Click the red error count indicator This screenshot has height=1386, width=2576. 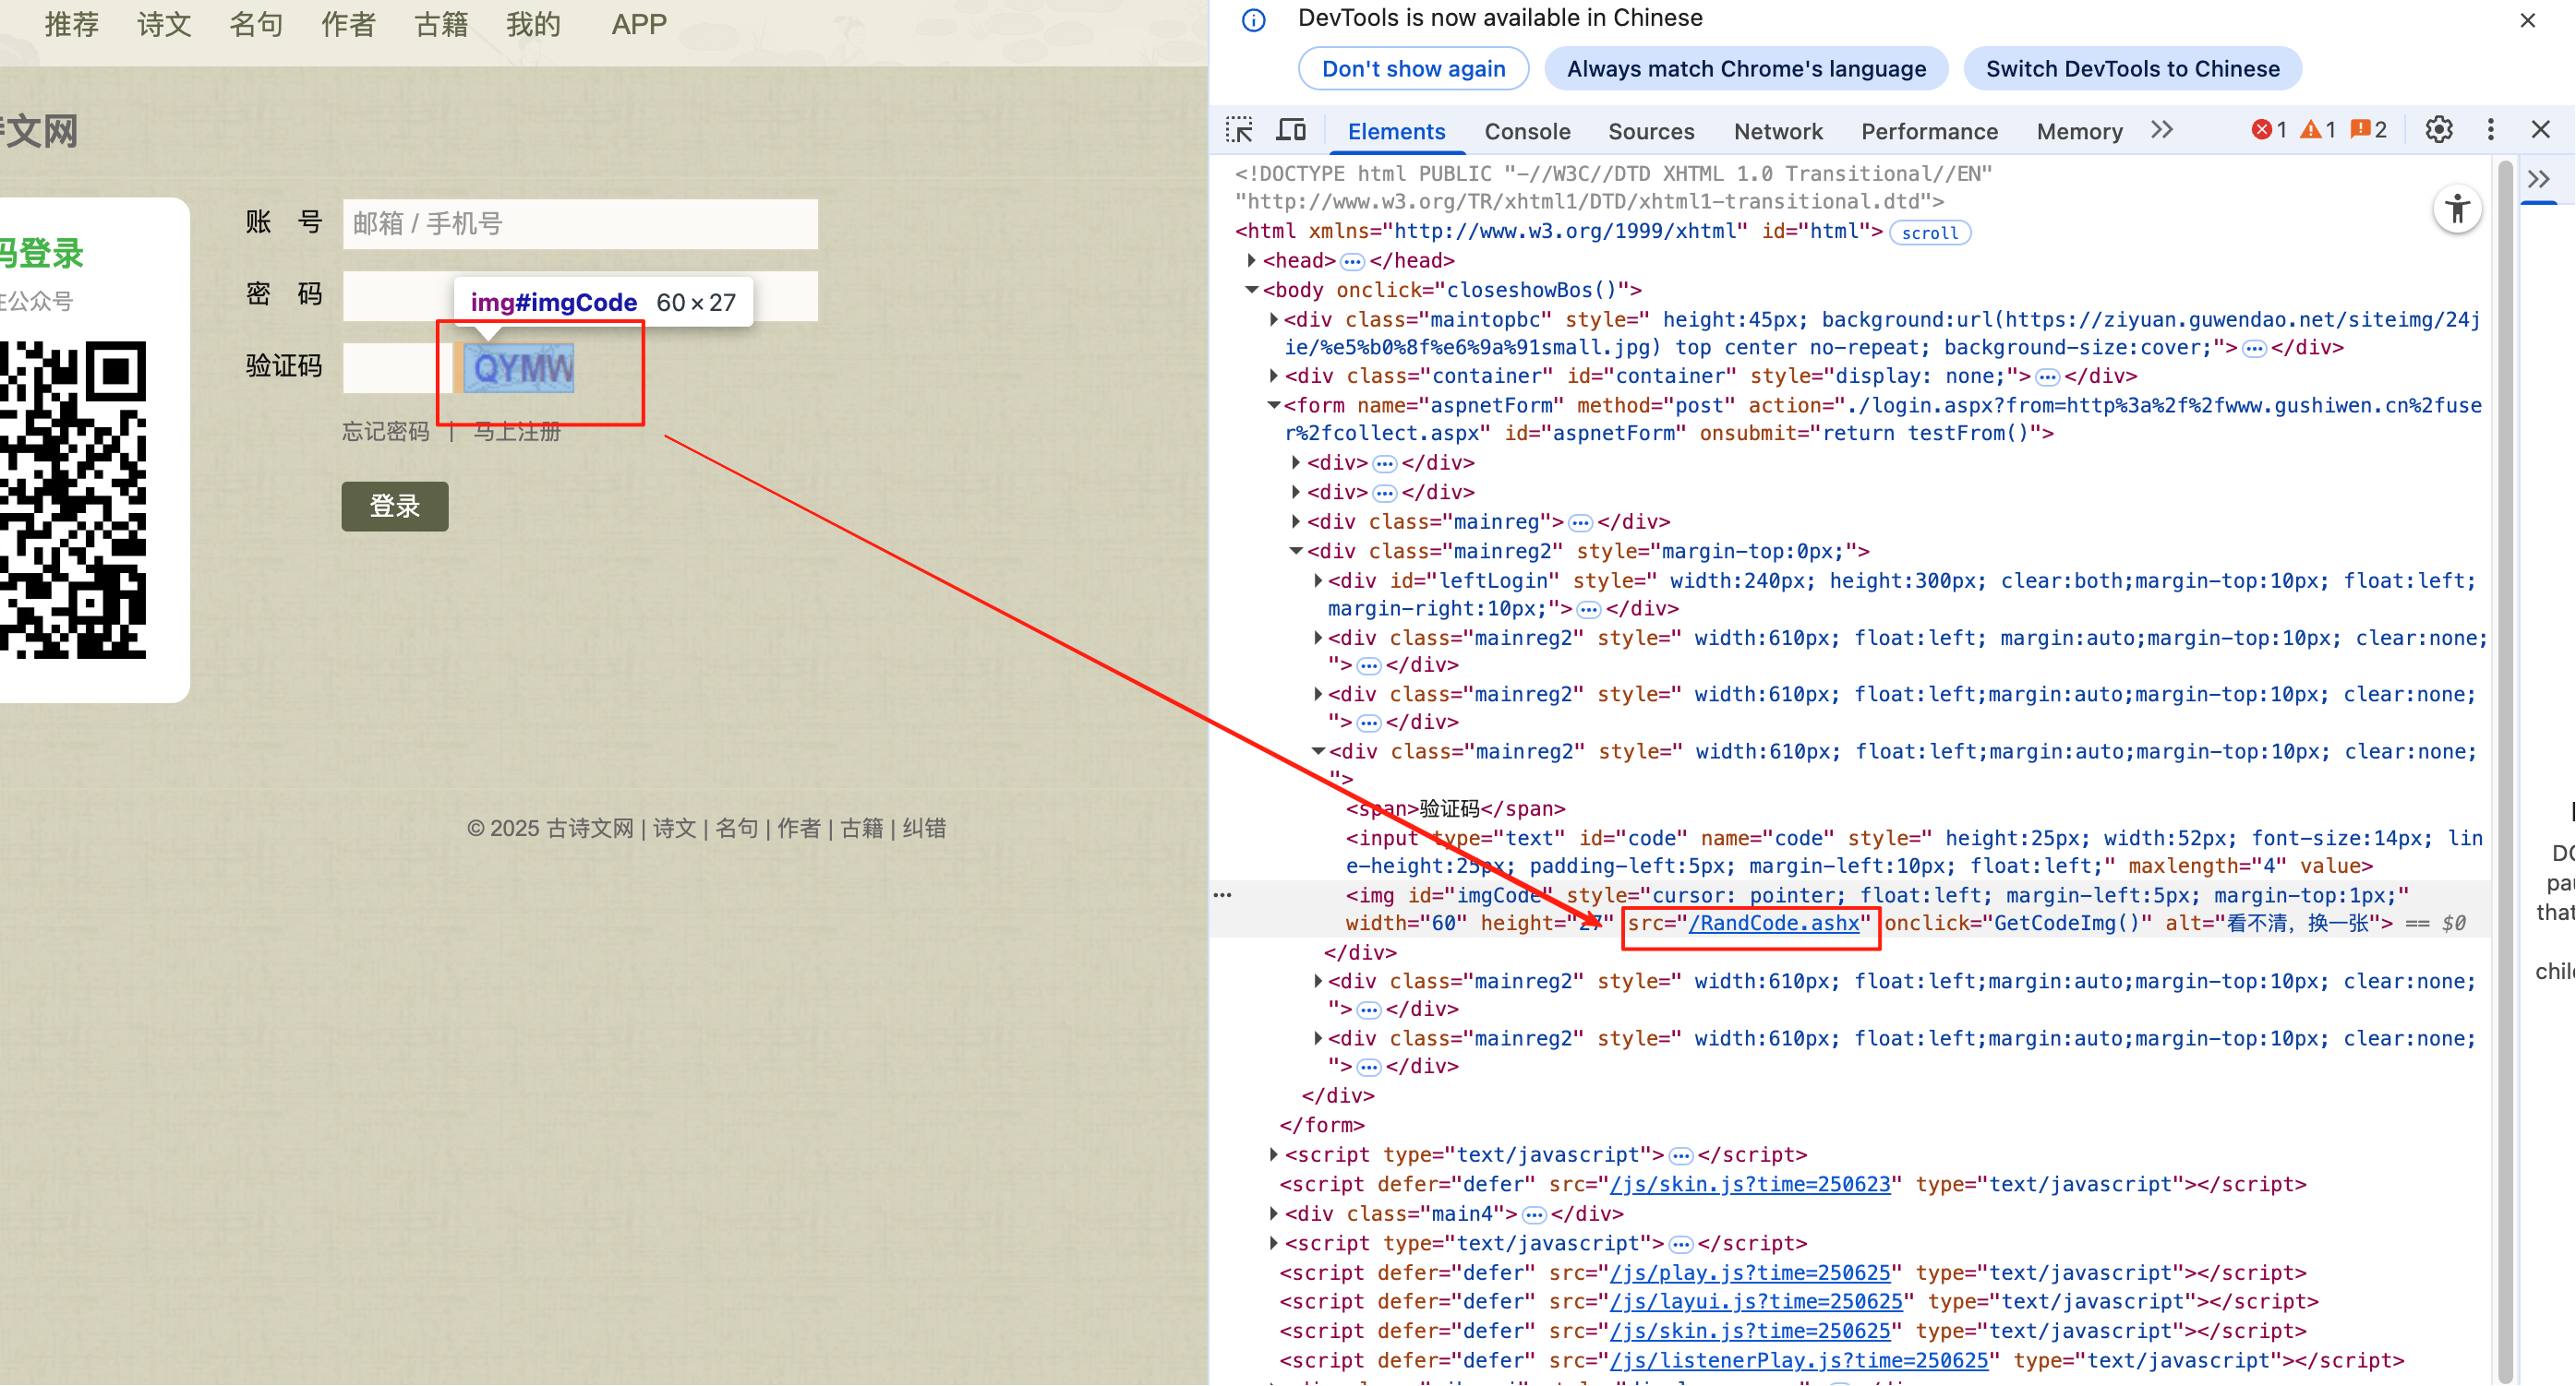[x=2268, y=130]
